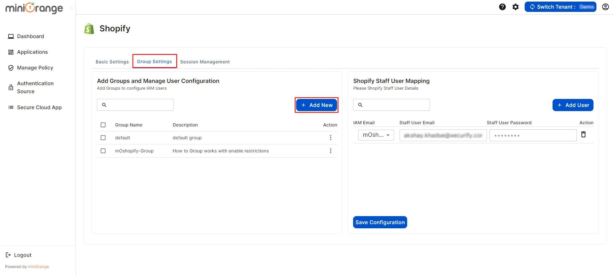Viewport: 614px width, 276px height.
Task: Click 'How to Group works with enable restrictions'
Action: click(221, 151)
